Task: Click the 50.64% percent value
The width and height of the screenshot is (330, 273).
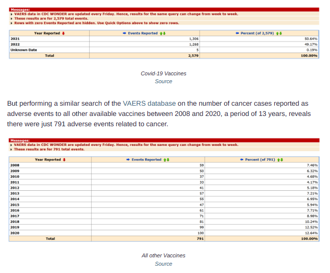Action: pyautogui.click(x=311, y=39)
